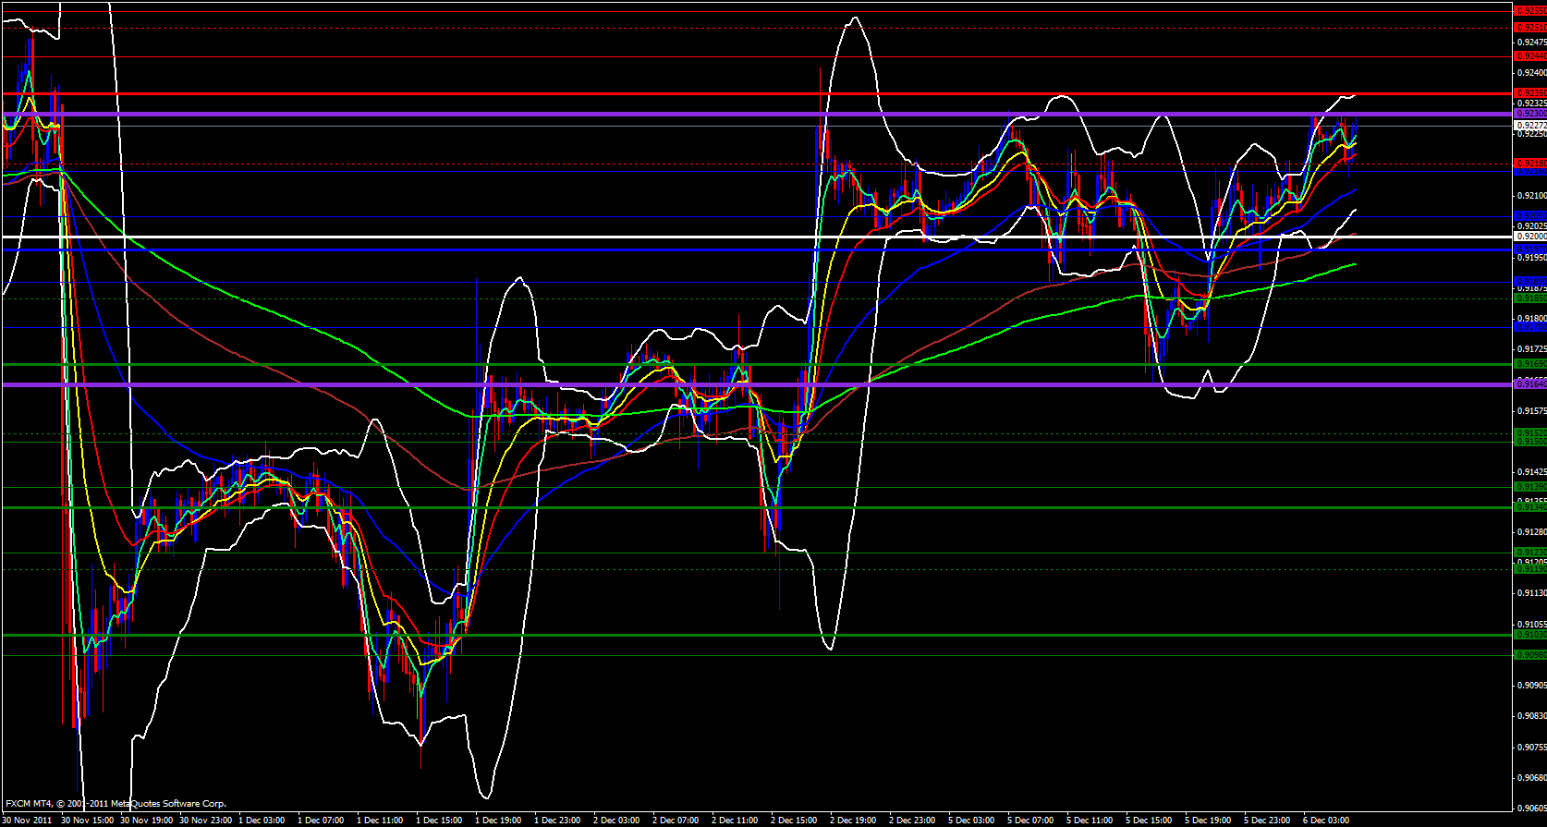Select the 5 Dec 07:00 time label
Viewport: 1547px width, 827px height.
click(x=1029, y=820)
